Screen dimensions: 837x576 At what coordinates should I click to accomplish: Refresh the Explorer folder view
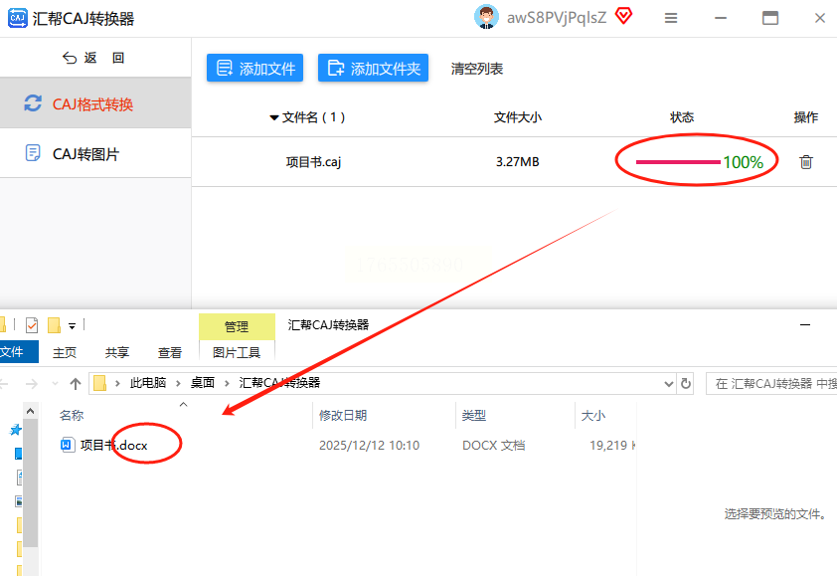click(x=686, y=383)
